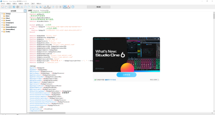Screen dimensions: 215x115
Task: Select the [UninstallRun] section in tree
Action: point(10,29)
